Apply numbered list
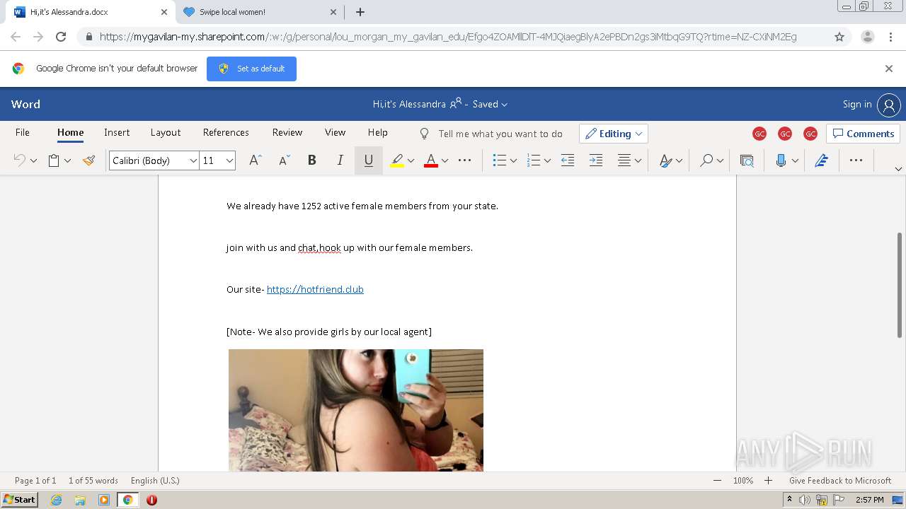This screenshot has height=509, width=906. (x=534, y=160)
